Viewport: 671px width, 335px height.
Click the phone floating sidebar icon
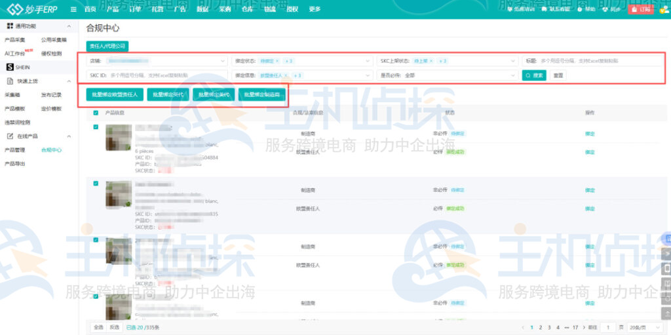click(x=666, y=269)
